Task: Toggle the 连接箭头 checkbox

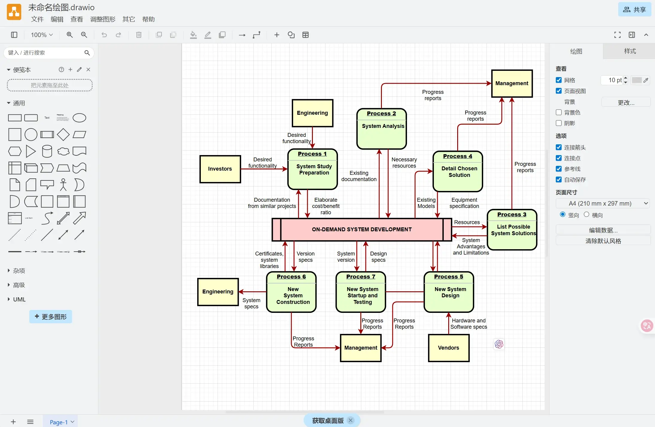Action: [558, 147]
